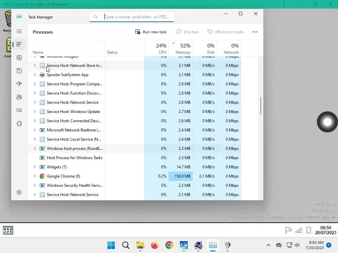338x253 pixels.
Task: Open the 8:50 AM taskbar clock
Action: (315, 245)
